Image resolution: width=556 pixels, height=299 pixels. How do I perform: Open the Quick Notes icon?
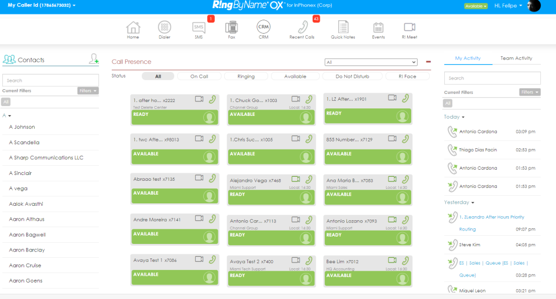click(x=343, y=27)
